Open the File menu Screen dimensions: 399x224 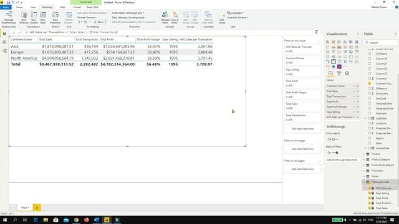click(6, 7)
